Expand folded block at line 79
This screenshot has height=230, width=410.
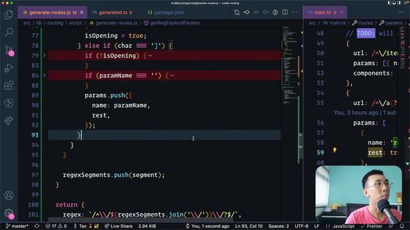[x=44, y=56]
